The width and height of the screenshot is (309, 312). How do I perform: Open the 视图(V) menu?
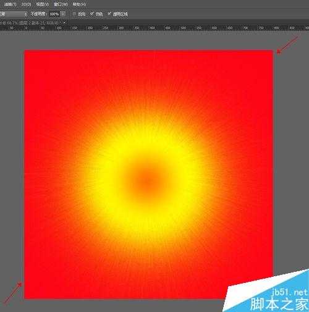(x=43, y=4)
